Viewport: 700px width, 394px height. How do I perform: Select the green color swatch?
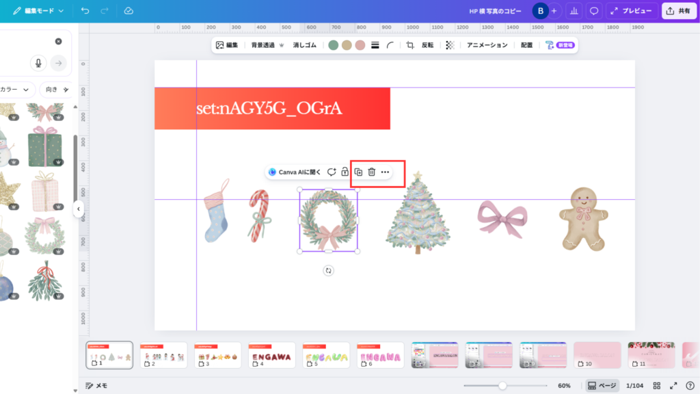click(x=333, y=45)
